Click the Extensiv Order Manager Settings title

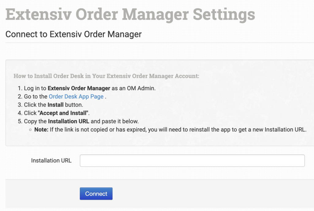coord(130,14)
